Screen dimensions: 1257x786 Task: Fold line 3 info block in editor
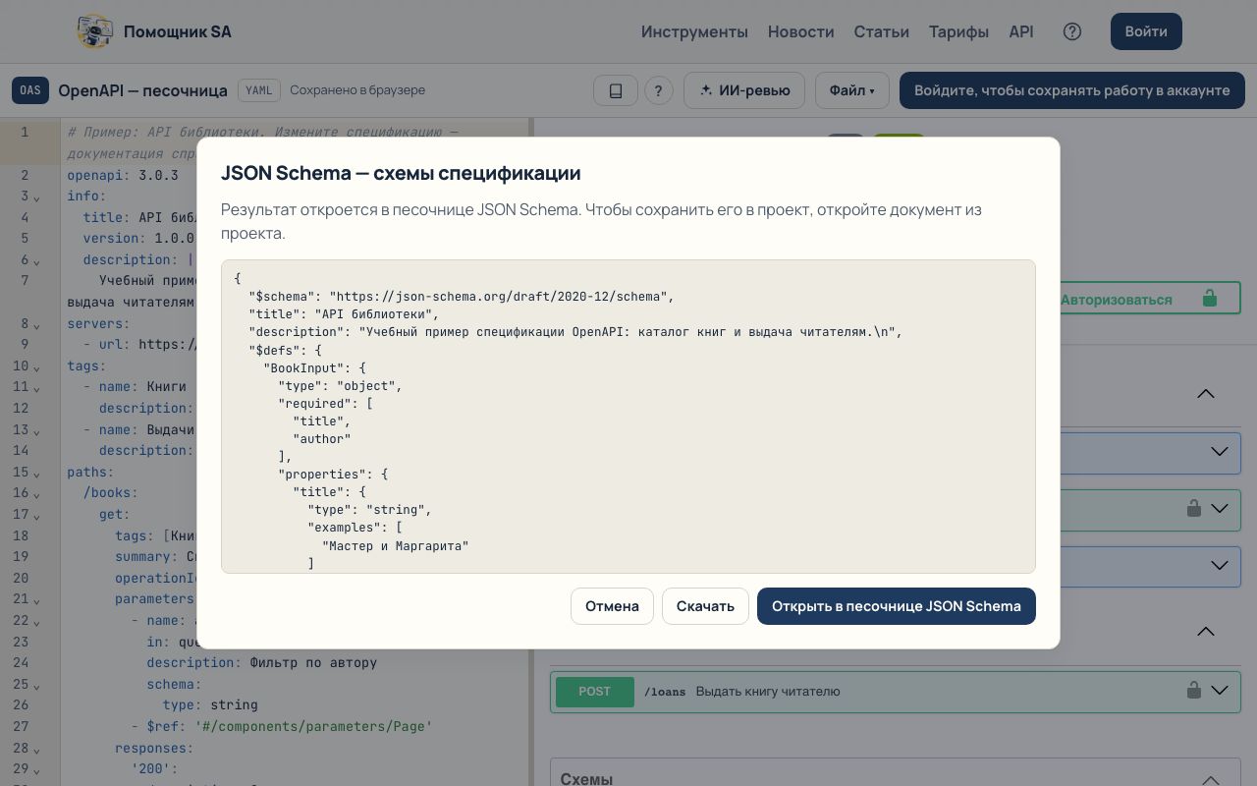pyautogui.click(x=36, y=197)
